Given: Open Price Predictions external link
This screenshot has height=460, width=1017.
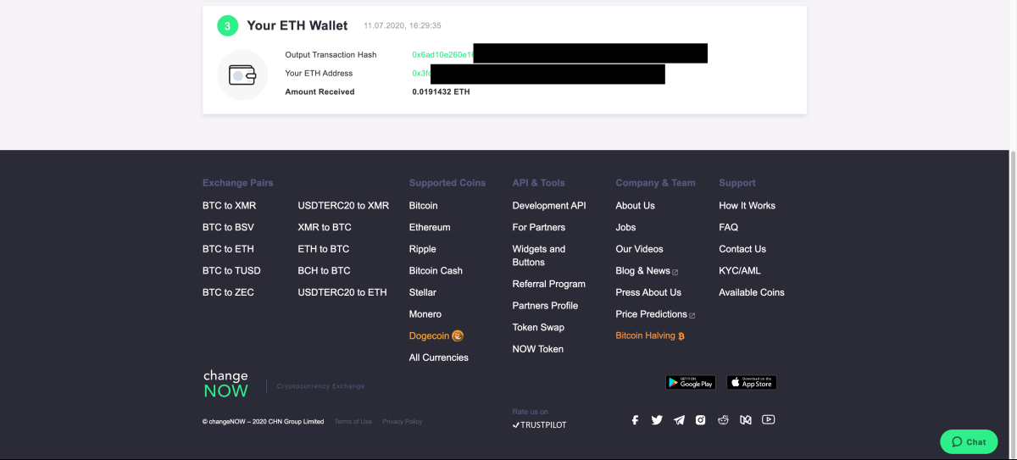Looking at the screenshot, I should (655, 314).
